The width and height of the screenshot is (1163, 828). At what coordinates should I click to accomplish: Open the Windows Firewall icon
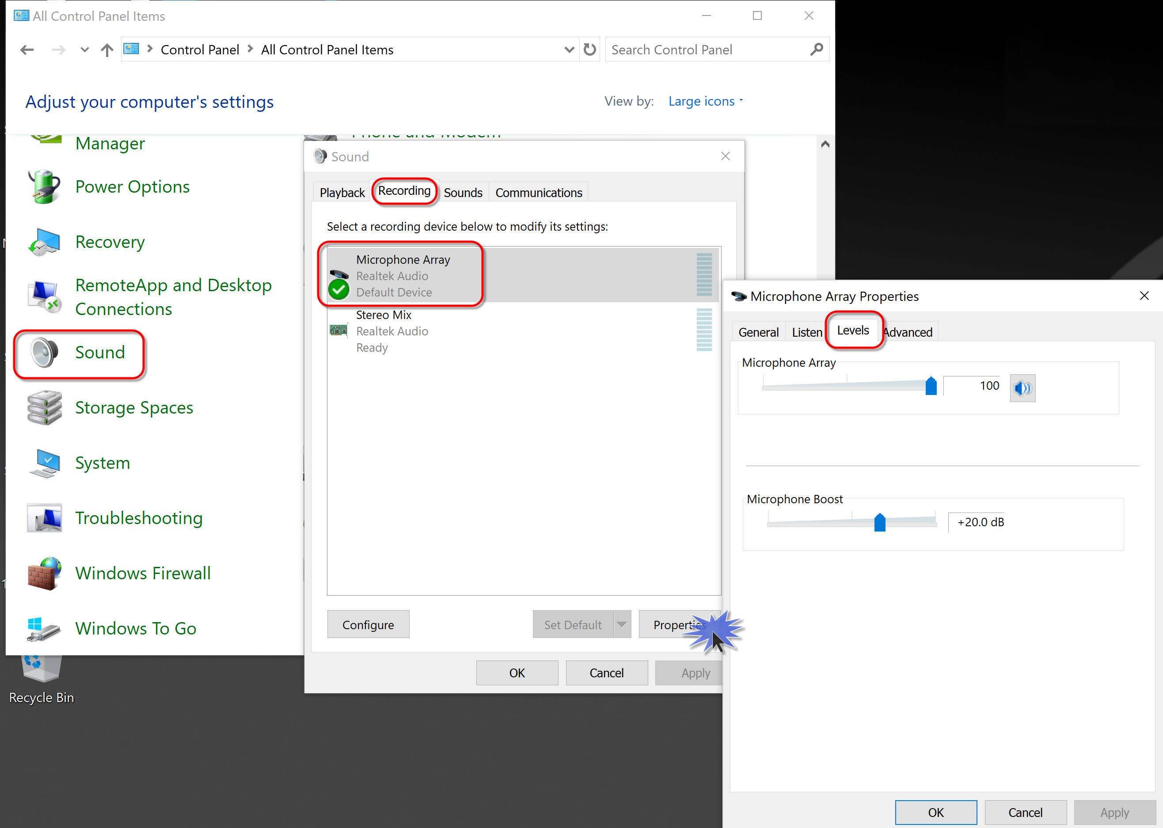pos(44,573)
